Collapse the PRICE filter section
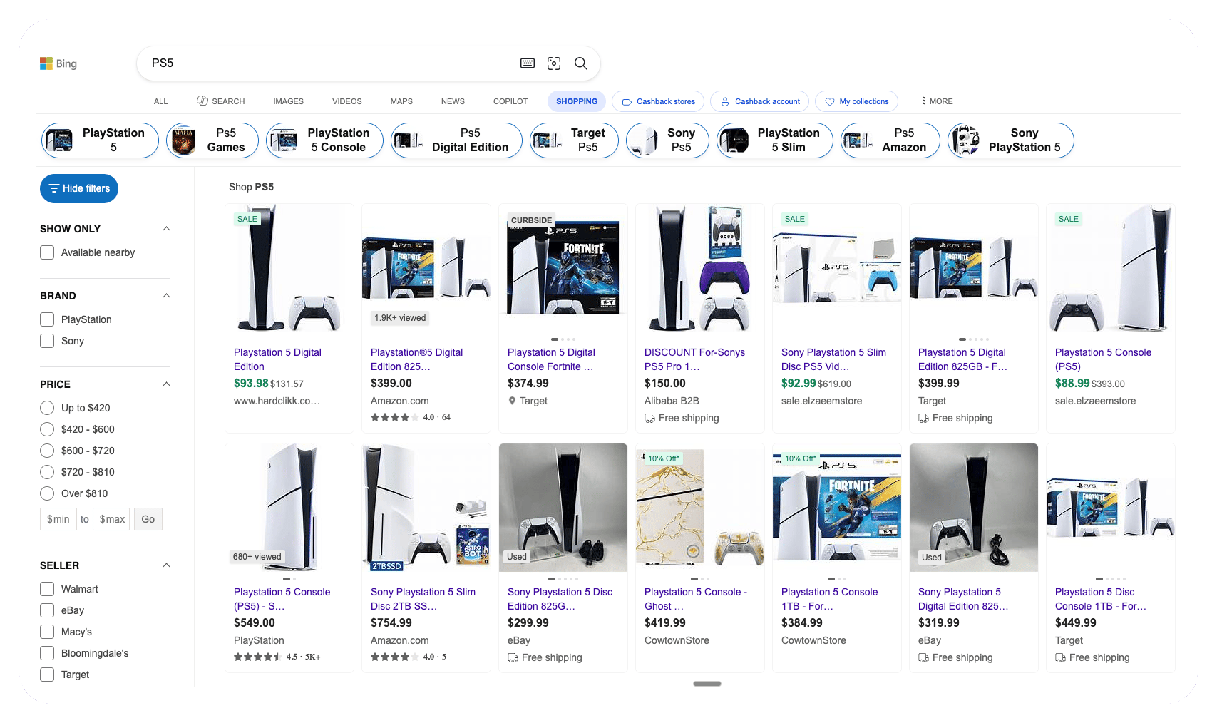1217x723 pixels. (x=166, y=384)
